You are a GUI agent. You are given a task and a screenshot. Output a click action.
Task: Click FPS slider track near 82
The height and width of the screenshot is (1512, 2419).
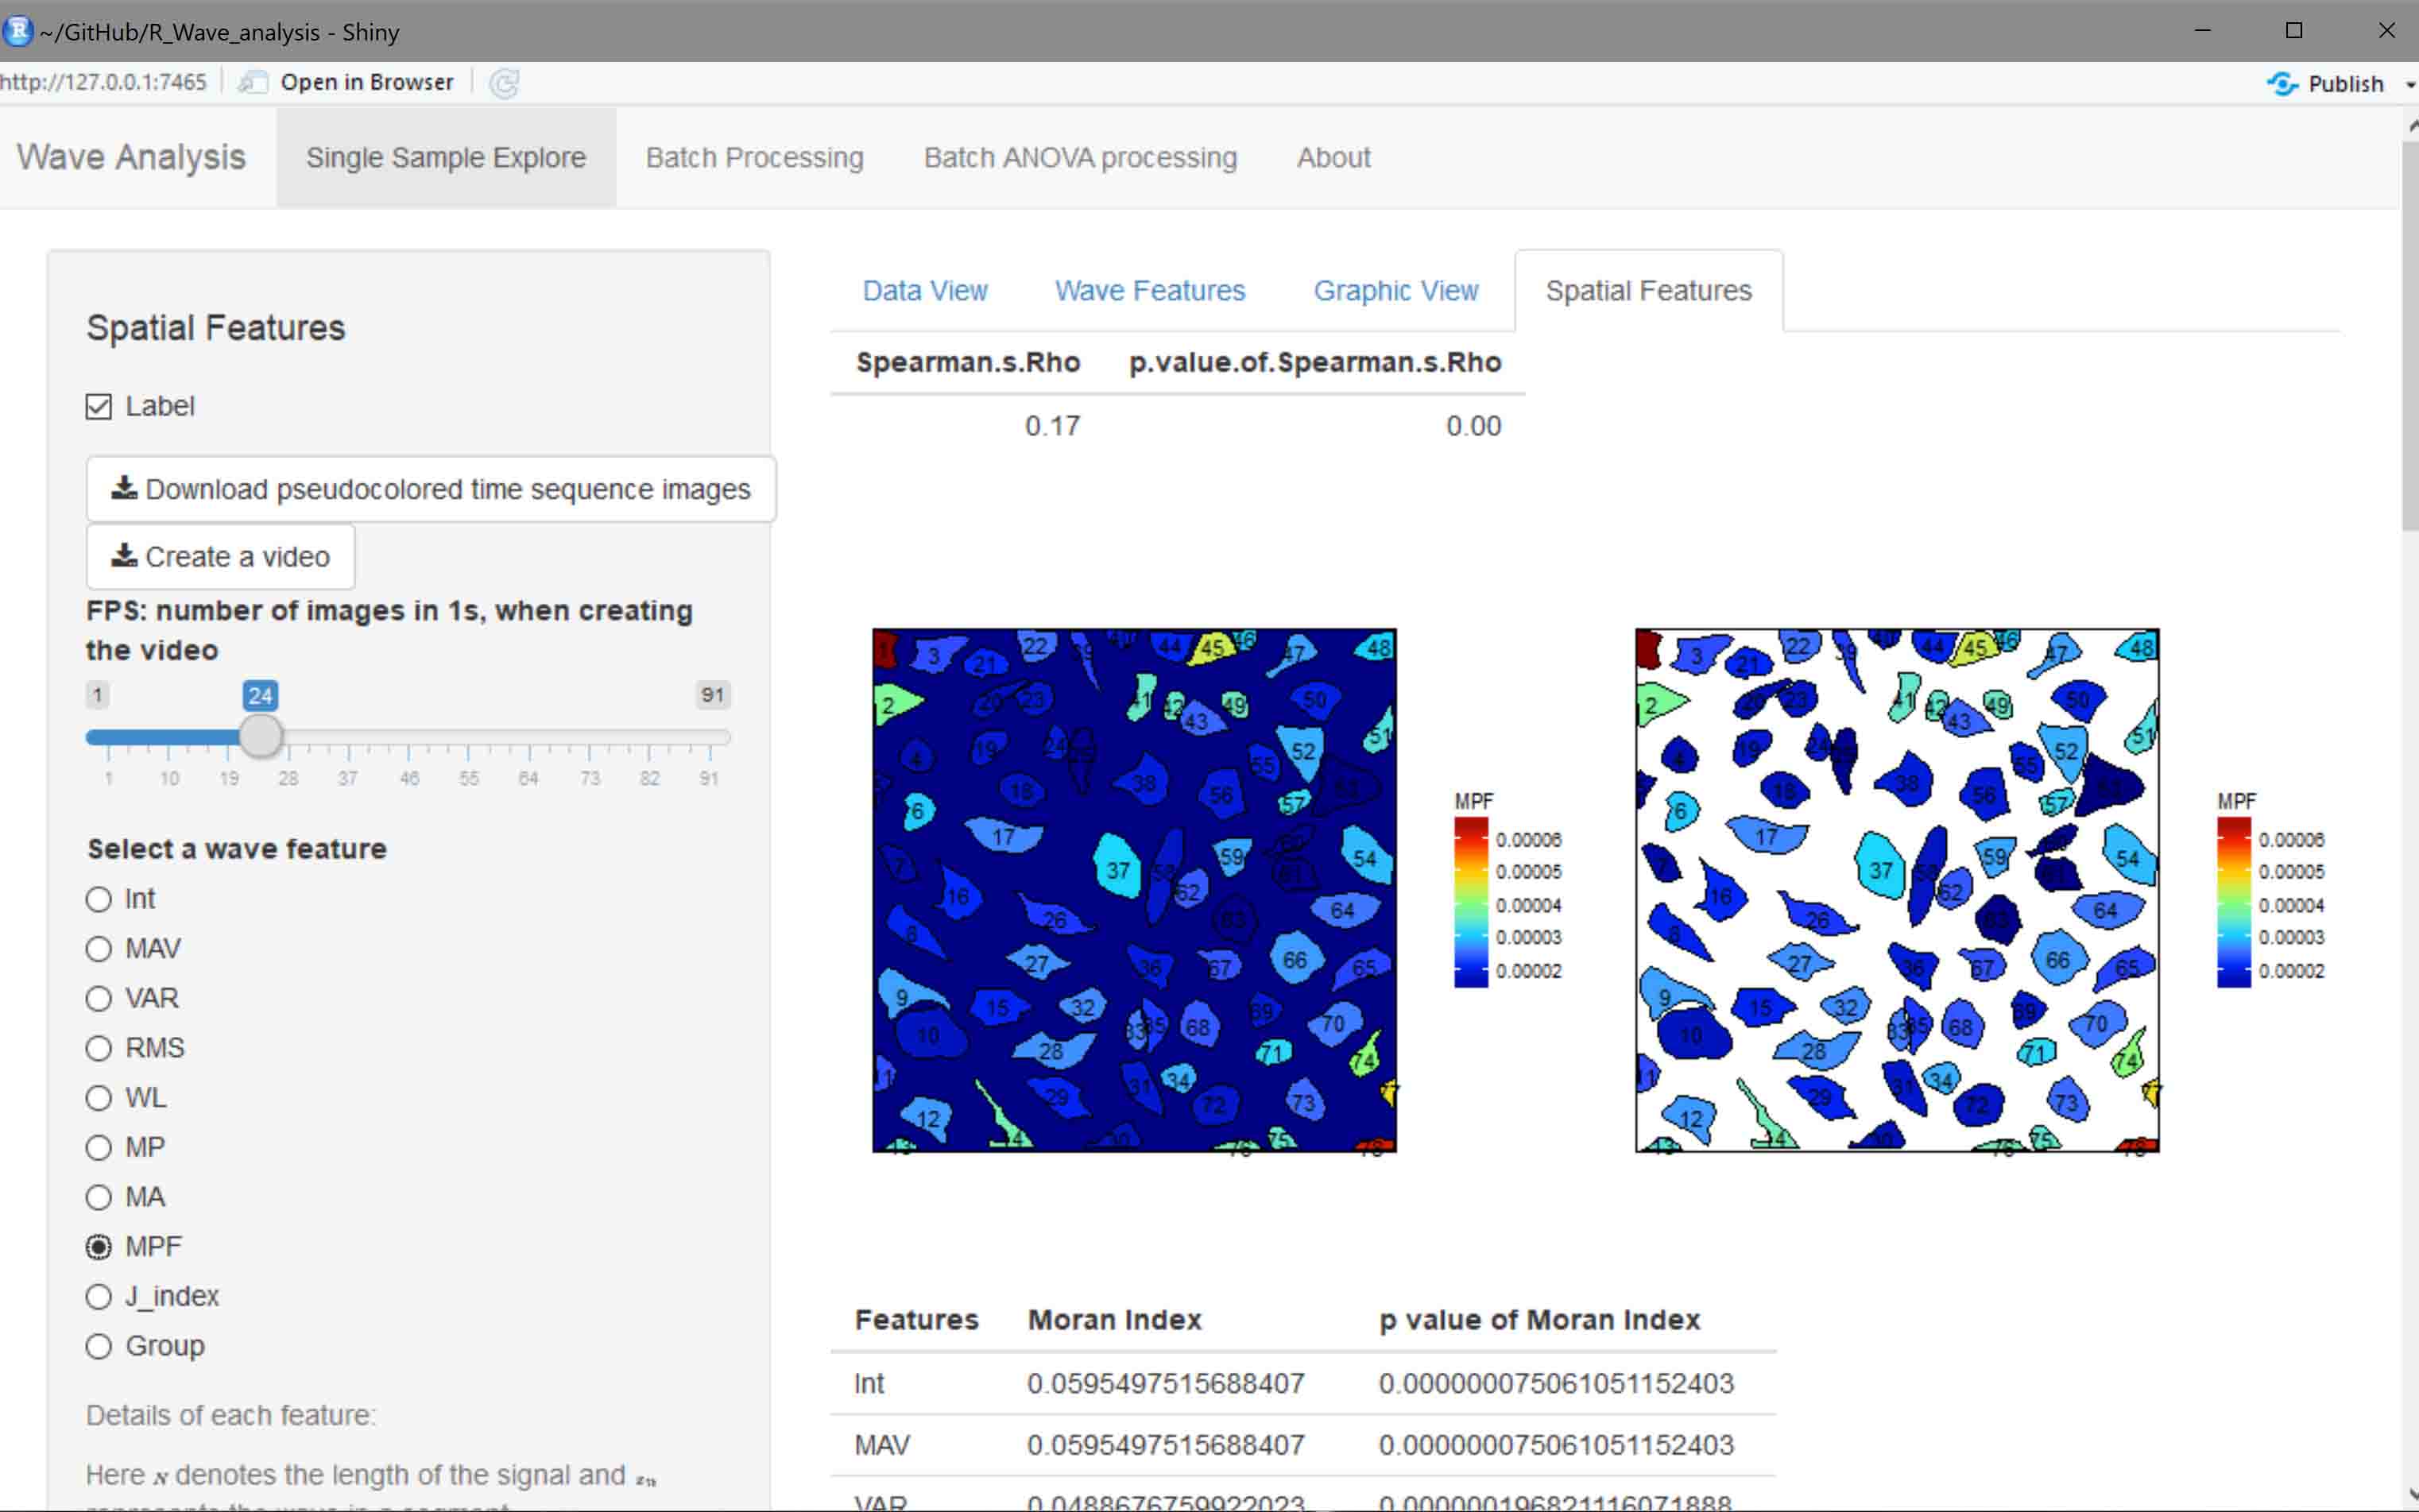pyautogui.click(x=650, y=738)
